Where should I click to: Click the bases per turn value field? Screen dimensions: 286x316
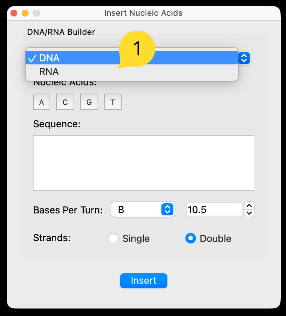click(x=214, y=210)
